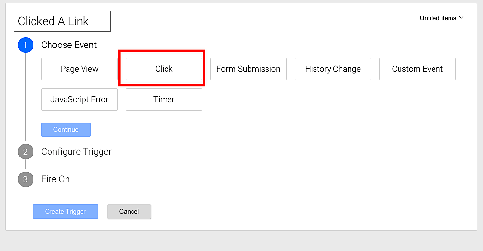Viewport: 483px width, 251px height.
Task: Click the step 2 circle icon
Action: pyautogui.click(x=25, y=152)
